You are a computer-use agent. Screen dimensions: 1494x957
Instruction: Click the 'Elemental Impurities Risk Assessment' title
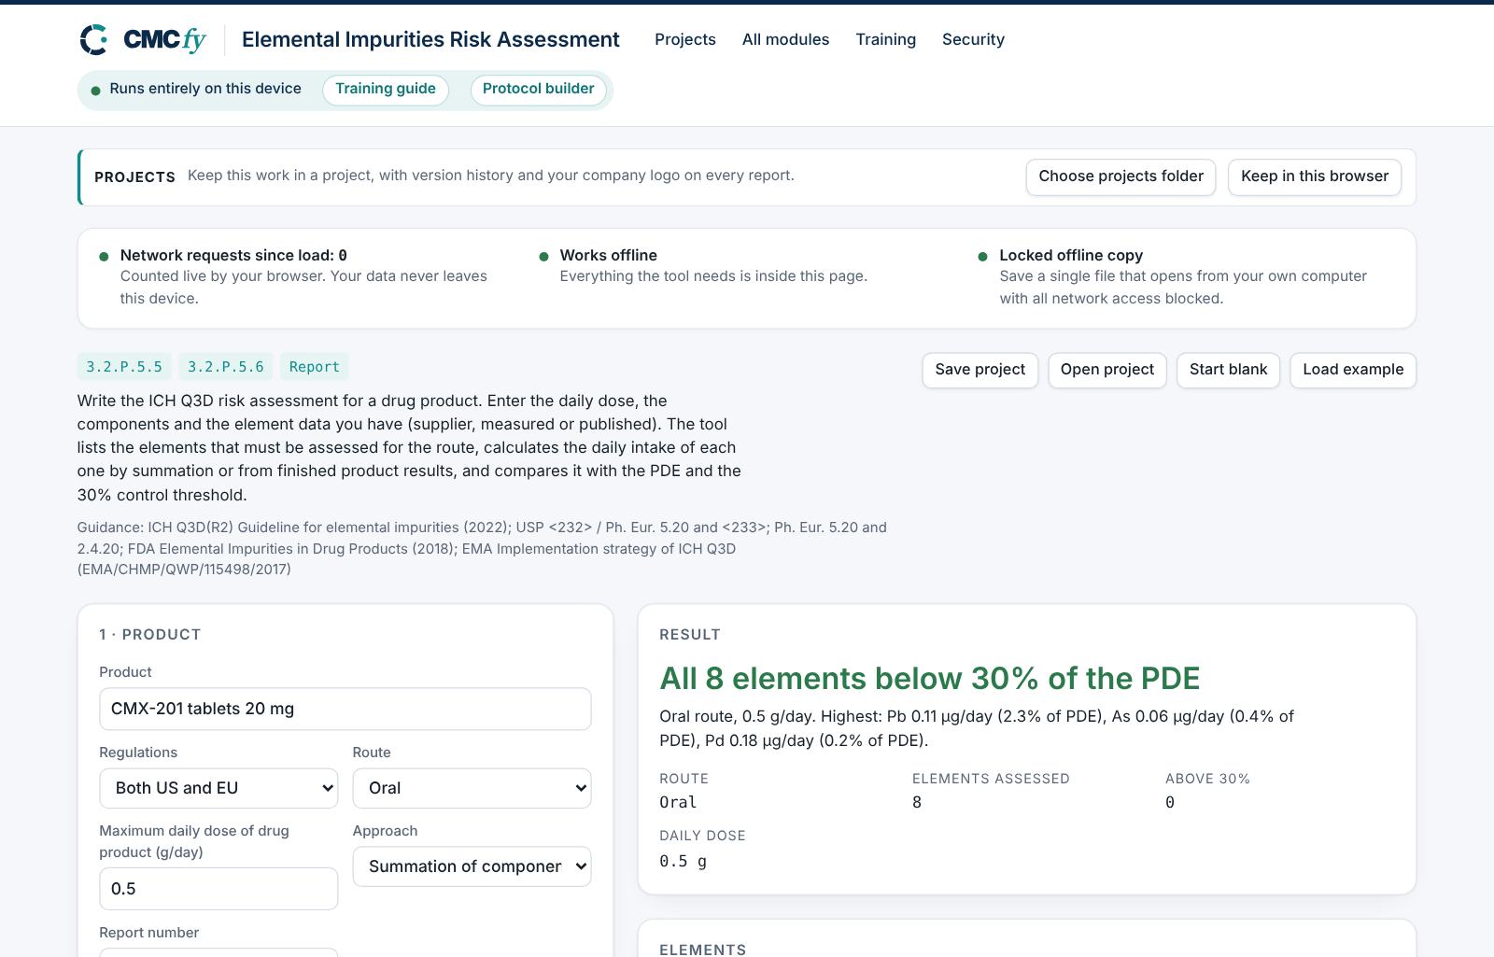point(430,39)
